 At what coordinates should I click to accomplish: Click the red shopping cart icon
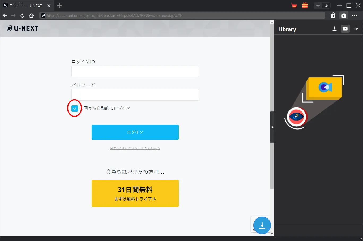(x=294, y=6)
